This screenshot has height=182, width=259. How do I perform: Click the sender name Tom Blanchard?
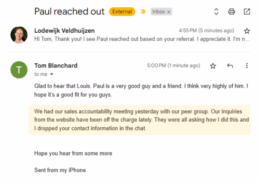[x=56, y=66]
